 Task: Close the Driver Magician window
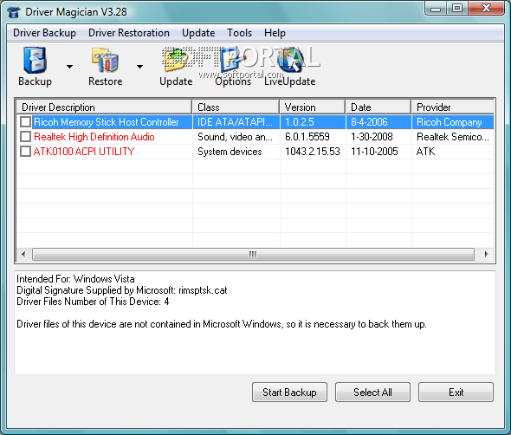pyautogui.click(x=486, y=8)
